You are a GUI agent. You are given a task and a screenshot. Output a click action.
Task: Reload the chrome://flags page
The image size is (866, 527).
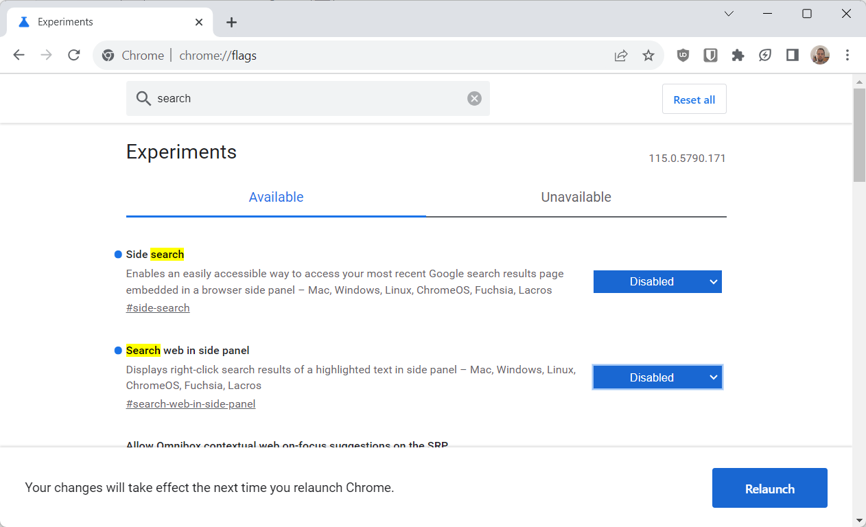click(x=74, y=56)
